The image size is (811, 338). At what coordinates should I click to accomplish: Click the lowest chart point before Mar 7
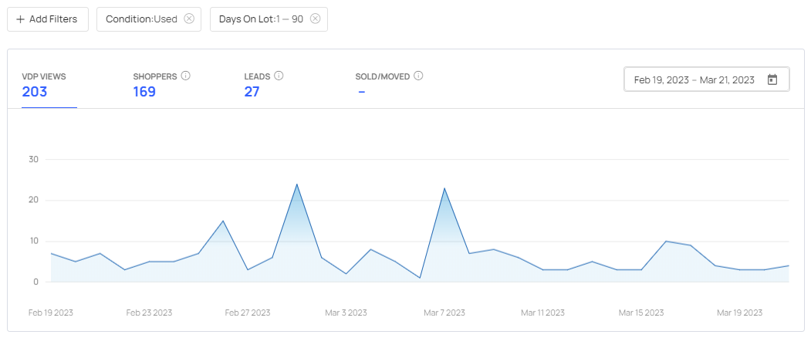click(420, 278)
